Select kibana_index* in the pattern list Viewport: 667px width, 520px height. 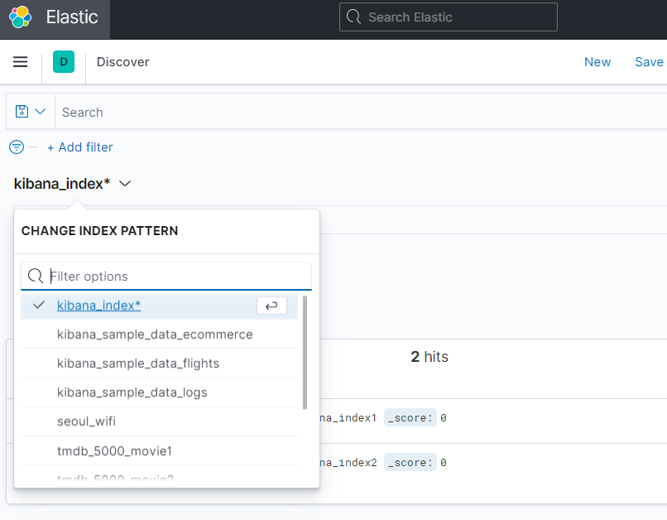click(x=159, y=306)
